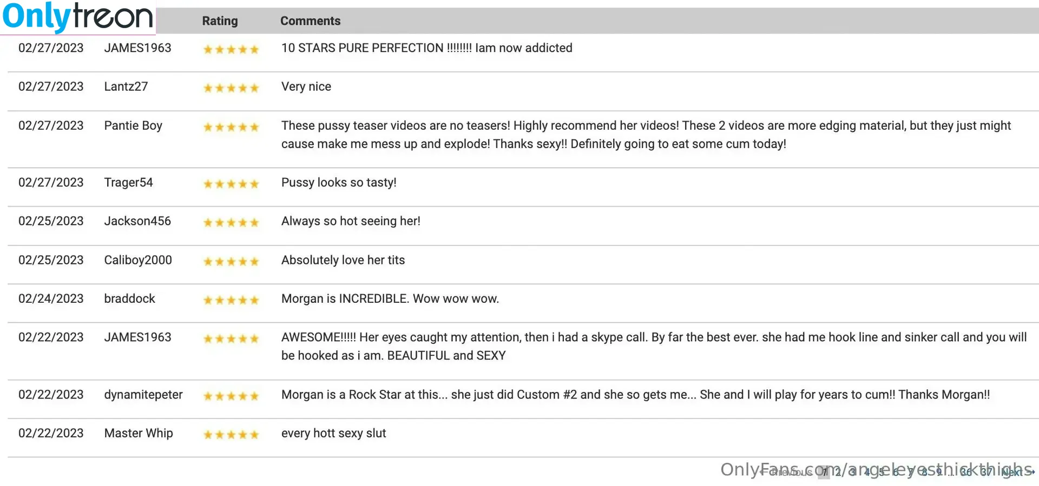Image resolution: width=1039 pixels, height=486 pixels.
Task: Click the Onlytreon logo
Action: (x=78, y=17)
